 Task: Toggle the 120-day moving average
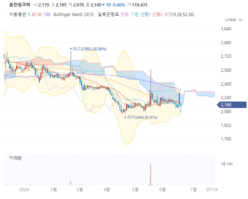coord(47,15)
